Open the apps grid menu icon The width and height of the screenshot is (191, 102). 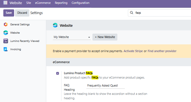pos(5,3)
